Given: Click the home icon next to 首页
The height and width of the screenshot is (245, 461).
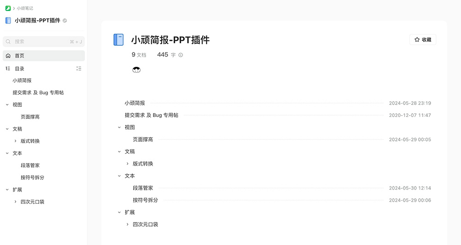Looking at the screenshot, I should click(8, 56).
